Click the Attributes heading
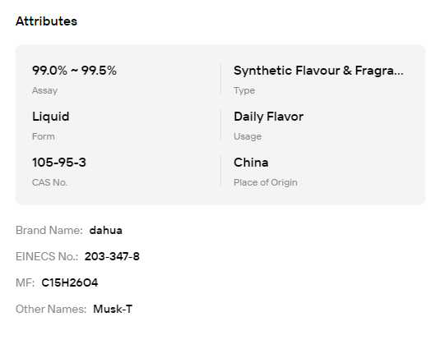440x349 pixels. click(46, 21)
